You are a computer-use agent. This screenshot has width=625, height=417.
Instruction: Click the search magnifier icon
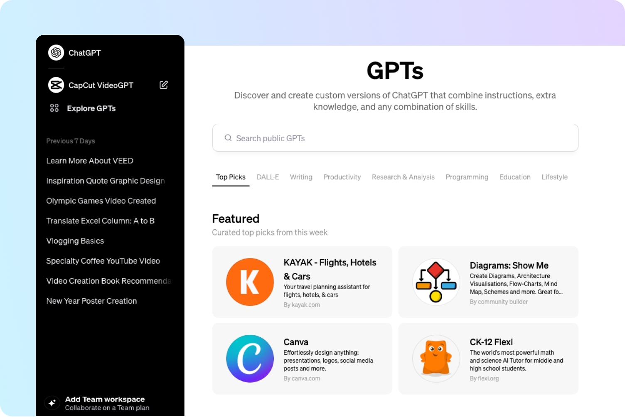pyautogui.click(x=228, y=137)
